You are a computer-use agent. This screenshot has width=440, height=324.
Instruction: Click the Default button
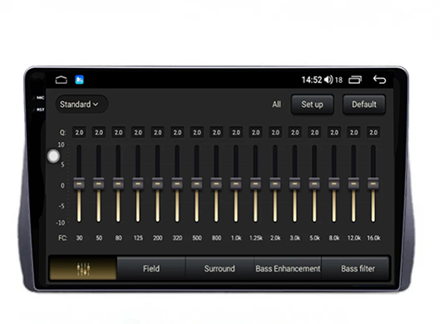(x=364, y=105)
